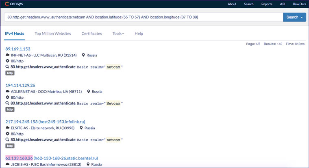The image size is (309, 168).
Task: Open About in top navigation
Action: [x=232, y=4]
